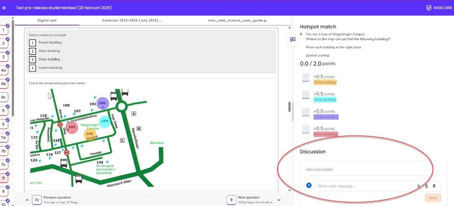
Task: Click the yellow 103 hotspot on the map
Action: coord(90,134)
